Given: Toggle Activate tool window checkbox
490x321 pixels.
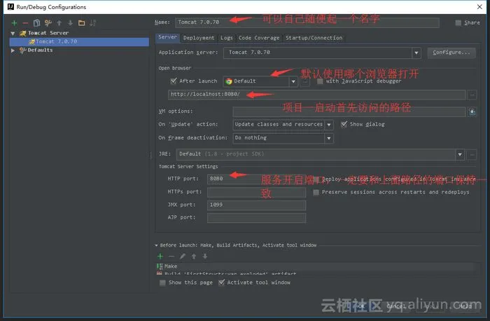Looking at the screenshot, I should (221, 282).
